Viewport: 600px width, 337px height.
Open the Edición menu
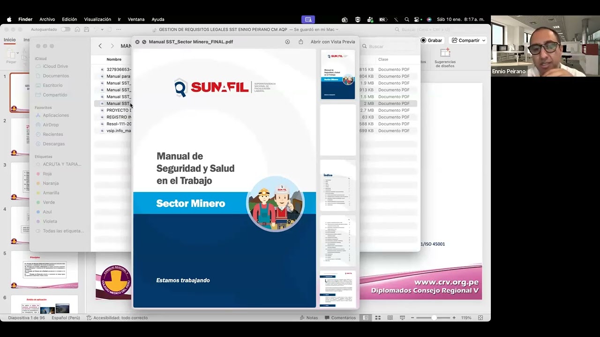pyautogui.click(x=69, y=20)
